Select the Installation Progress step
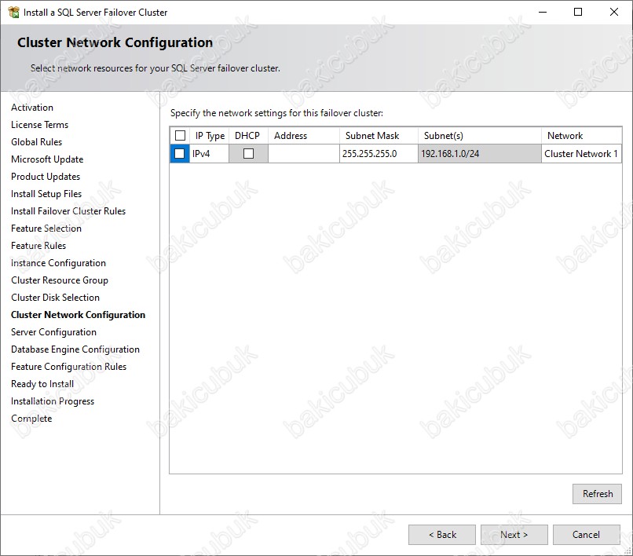 (x=53, y=401)
